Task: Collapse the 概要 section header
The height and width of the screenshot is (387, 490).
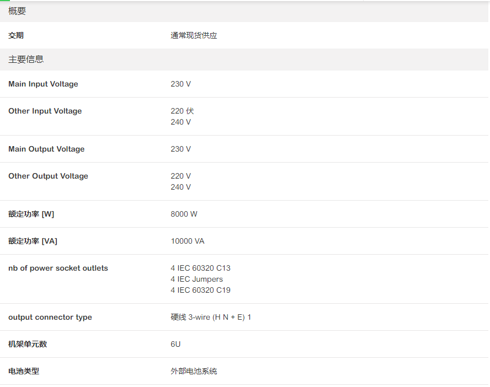Action: coord(17,11)
